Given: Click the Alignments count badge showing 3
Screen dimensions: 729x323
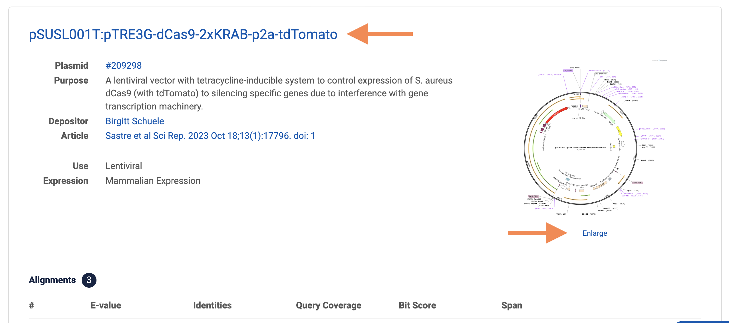Looking at the screenshot, I should pyautogui.click(x=89, y=280).
